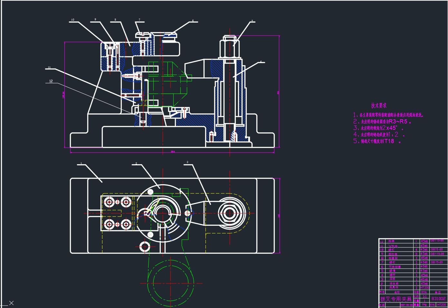Select the 1:1 scale cell in the title block
Screen dimensions: 448x308
pos(424,296)
